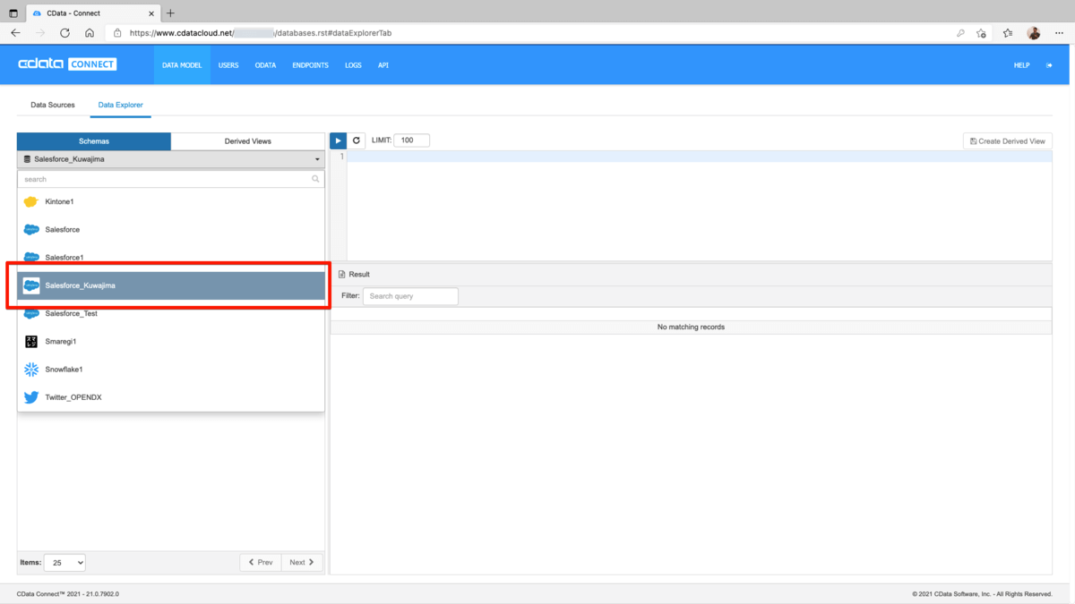Open the LOGS menu
1075x604 pixels.
(353, 65)
